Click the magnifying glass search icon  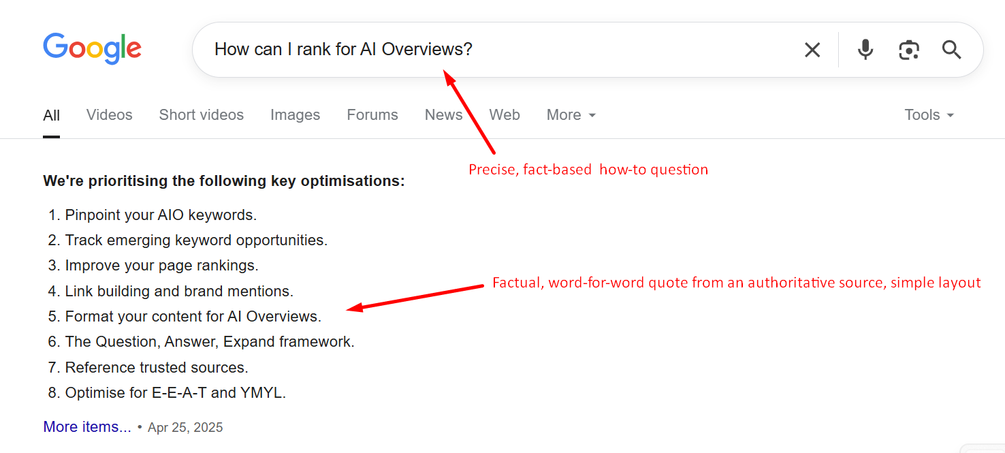(951, 50)
